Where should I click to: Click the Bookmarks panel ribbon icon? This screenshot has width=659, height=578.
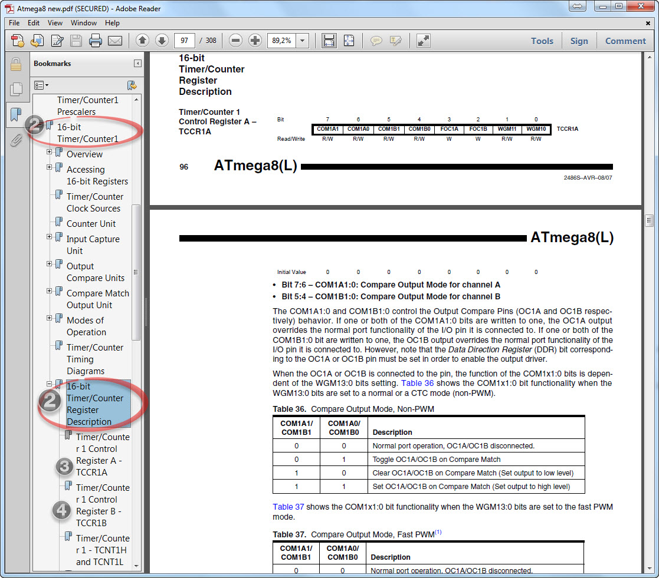click(16, 114)
